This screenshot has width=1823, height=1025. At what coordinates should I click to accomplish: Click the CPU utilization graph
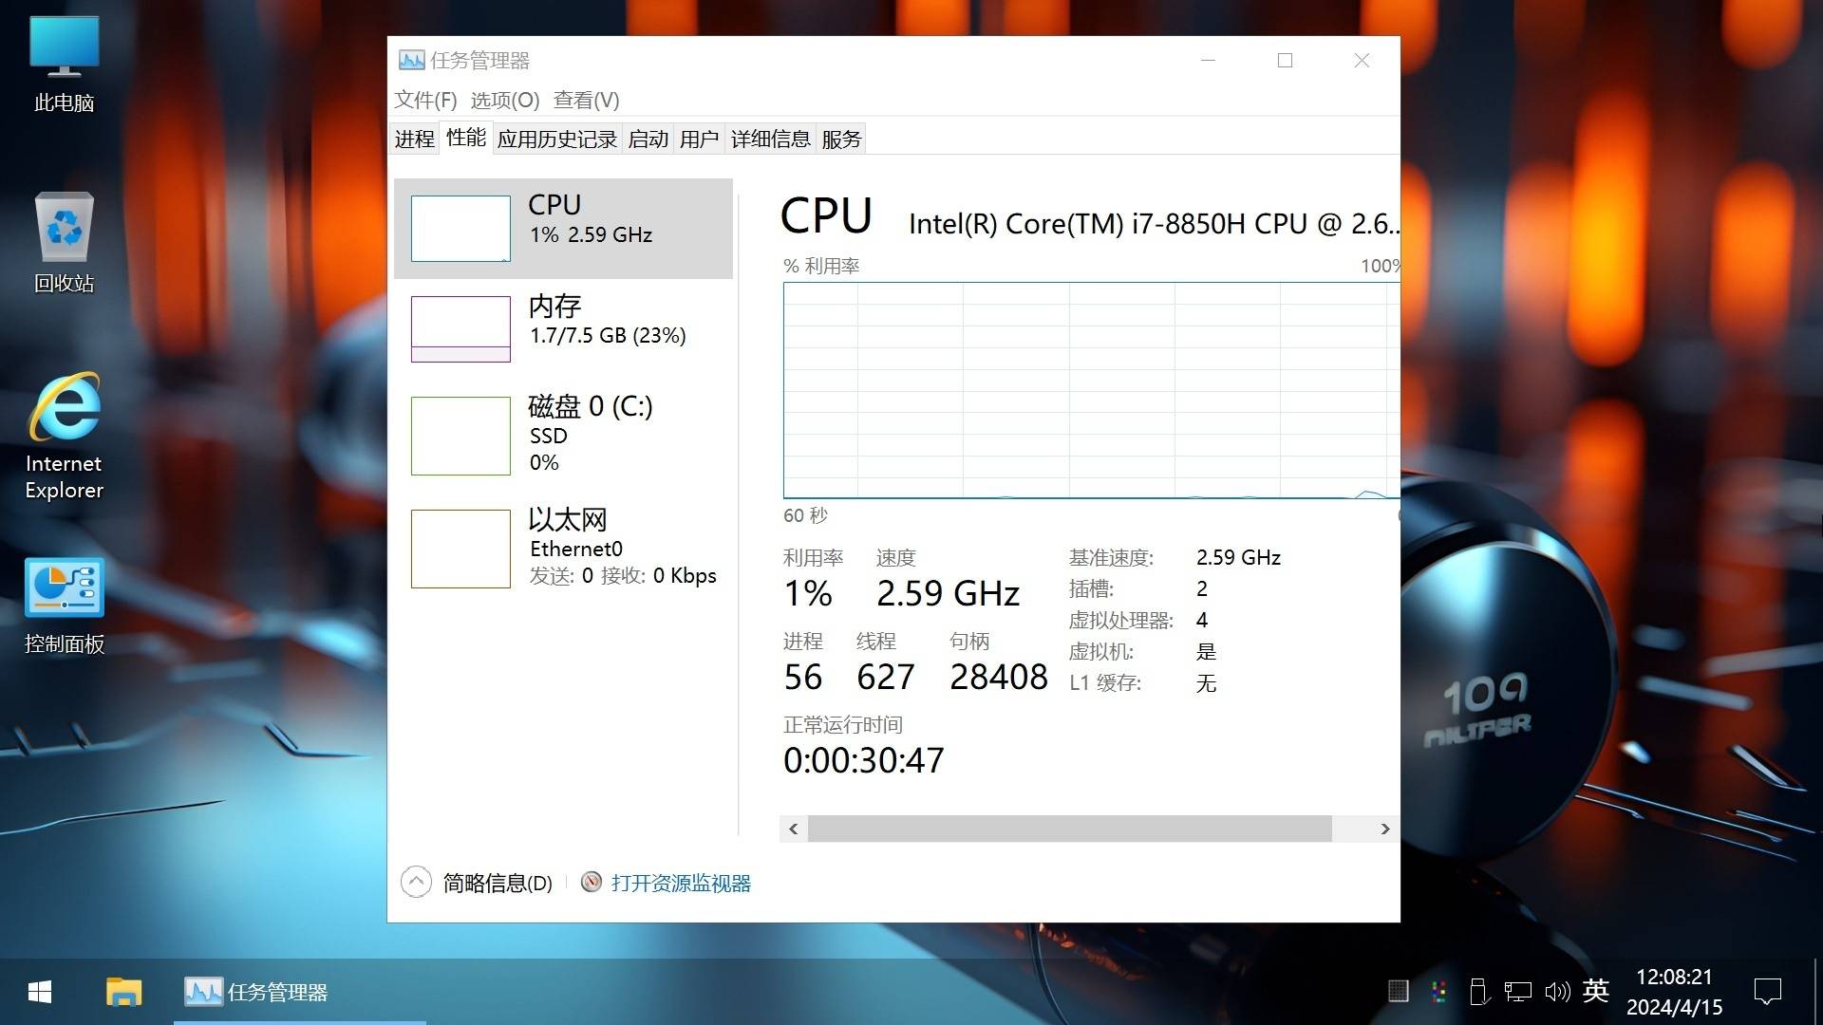pyautogui.click(x=1091, y=390)
